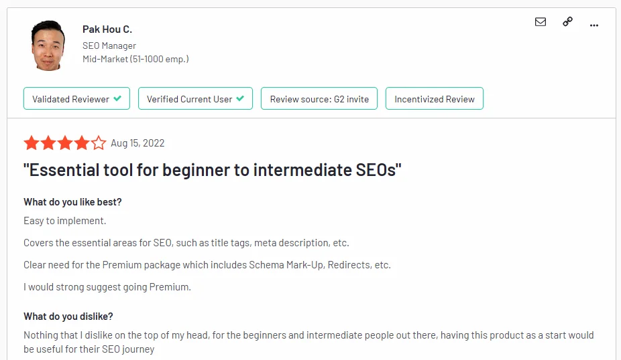Open the review title about essential SEO tool
The image size is (621, 360).
pos(212,170)
